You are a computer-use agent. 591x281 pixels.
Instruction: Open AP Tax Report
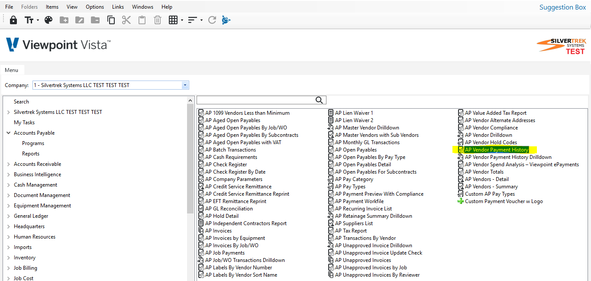click(351, 231)
